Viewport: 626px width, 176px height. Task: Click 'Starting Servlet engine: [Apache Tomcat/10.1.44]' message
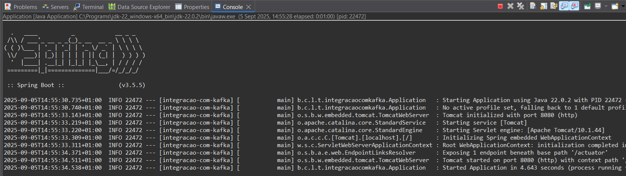pyautogui.click(x=523, y=130)
